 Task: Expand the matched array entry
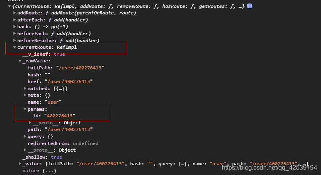pyautogui.click(x=25, y=88)
